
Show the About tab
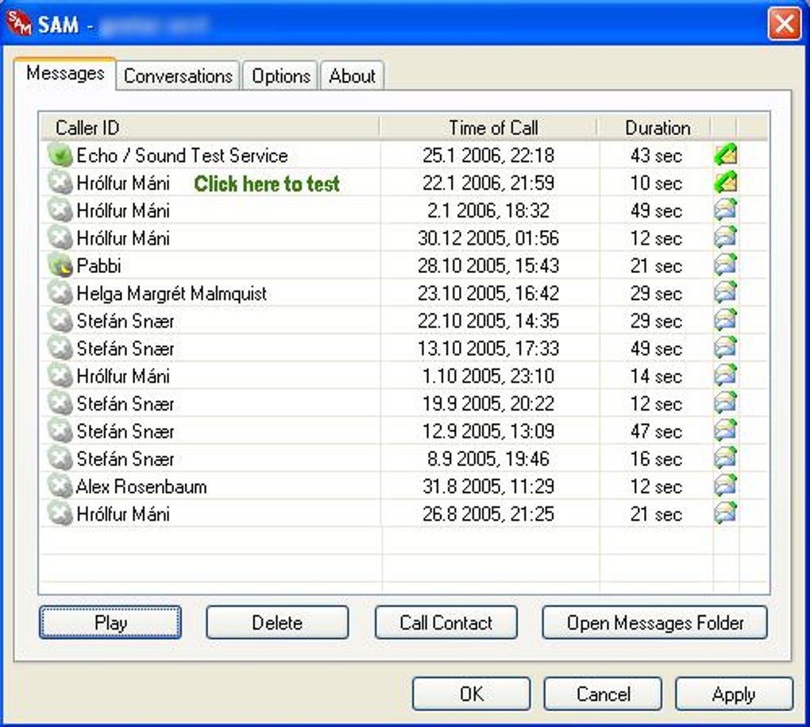353,76
